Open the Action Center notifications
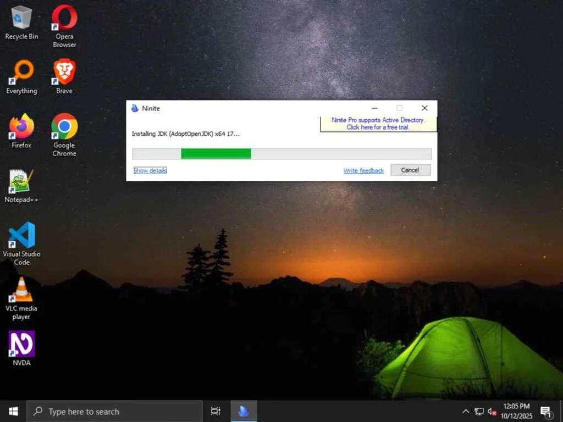 [546, 412]
